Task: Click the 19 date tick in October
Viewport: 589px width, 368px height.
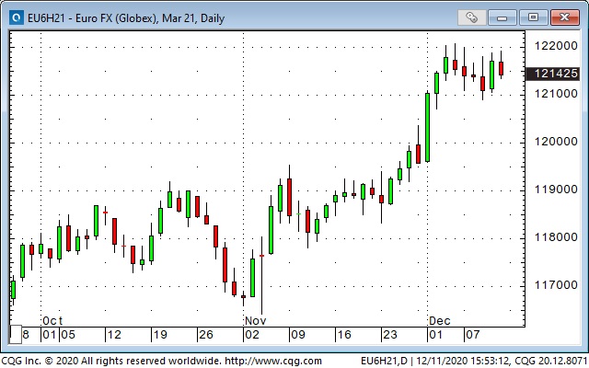Action: coord(160,335)
